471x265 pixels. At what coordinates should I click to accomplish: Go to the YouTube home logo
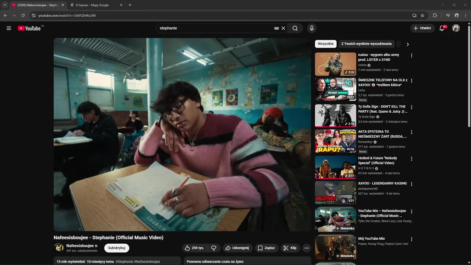coord(29,28)
